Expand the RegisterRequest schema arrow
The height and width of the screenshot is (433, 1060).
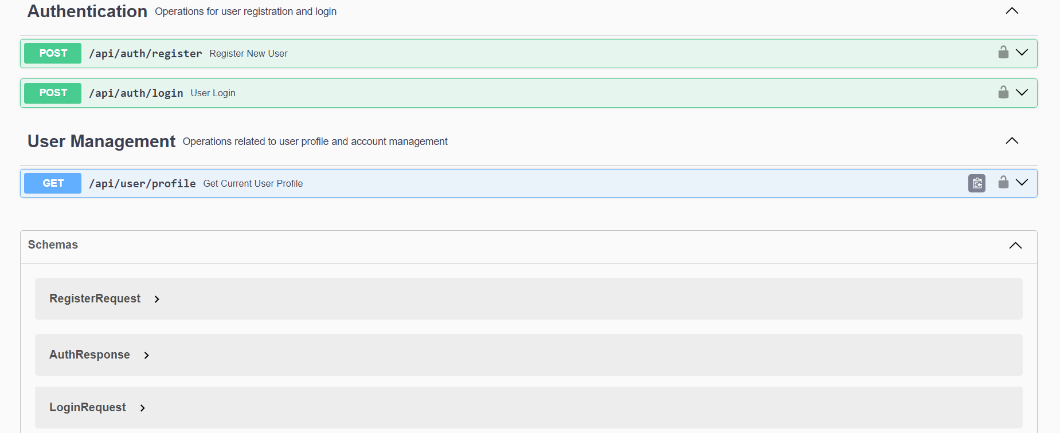point(157,299)
